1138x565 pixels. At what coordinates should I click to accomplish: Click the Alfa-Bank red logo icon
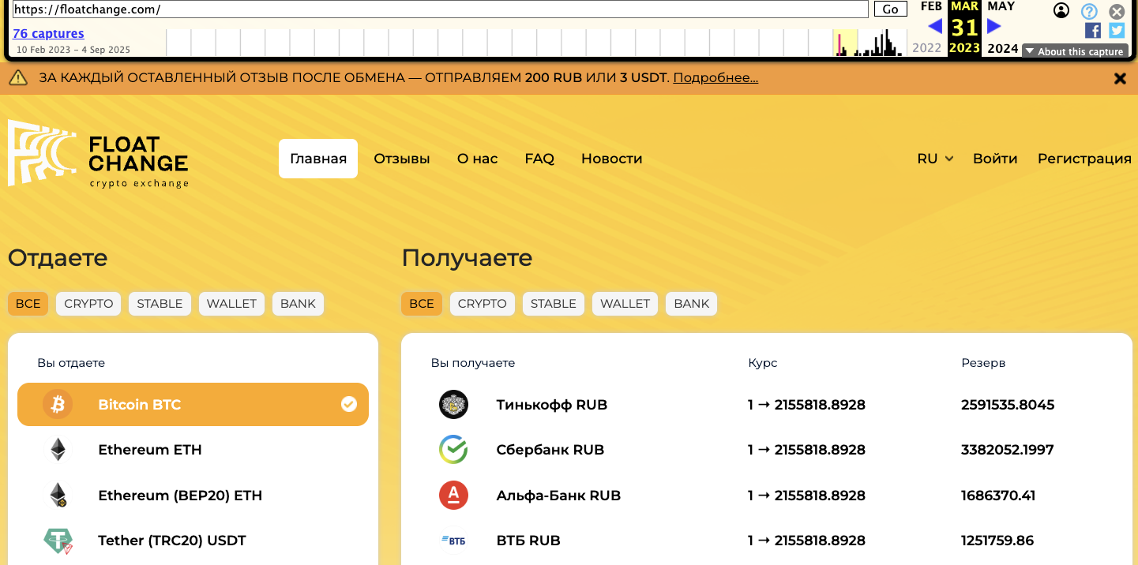pos(453,496)
